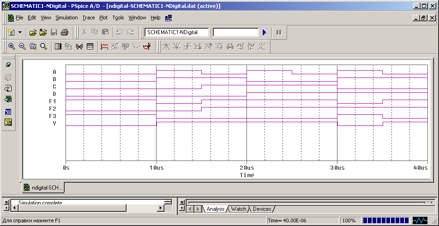The height and width of the screenshot is (226, 439).
Task: Click the pushpin icon in left sidebar
Action: [8, 65]
